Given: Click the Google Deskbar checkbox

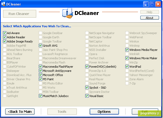Looking at the screenshot, I should coord(40,33).
